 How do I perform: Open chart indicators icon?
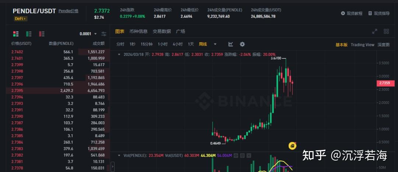pos(230,44)
